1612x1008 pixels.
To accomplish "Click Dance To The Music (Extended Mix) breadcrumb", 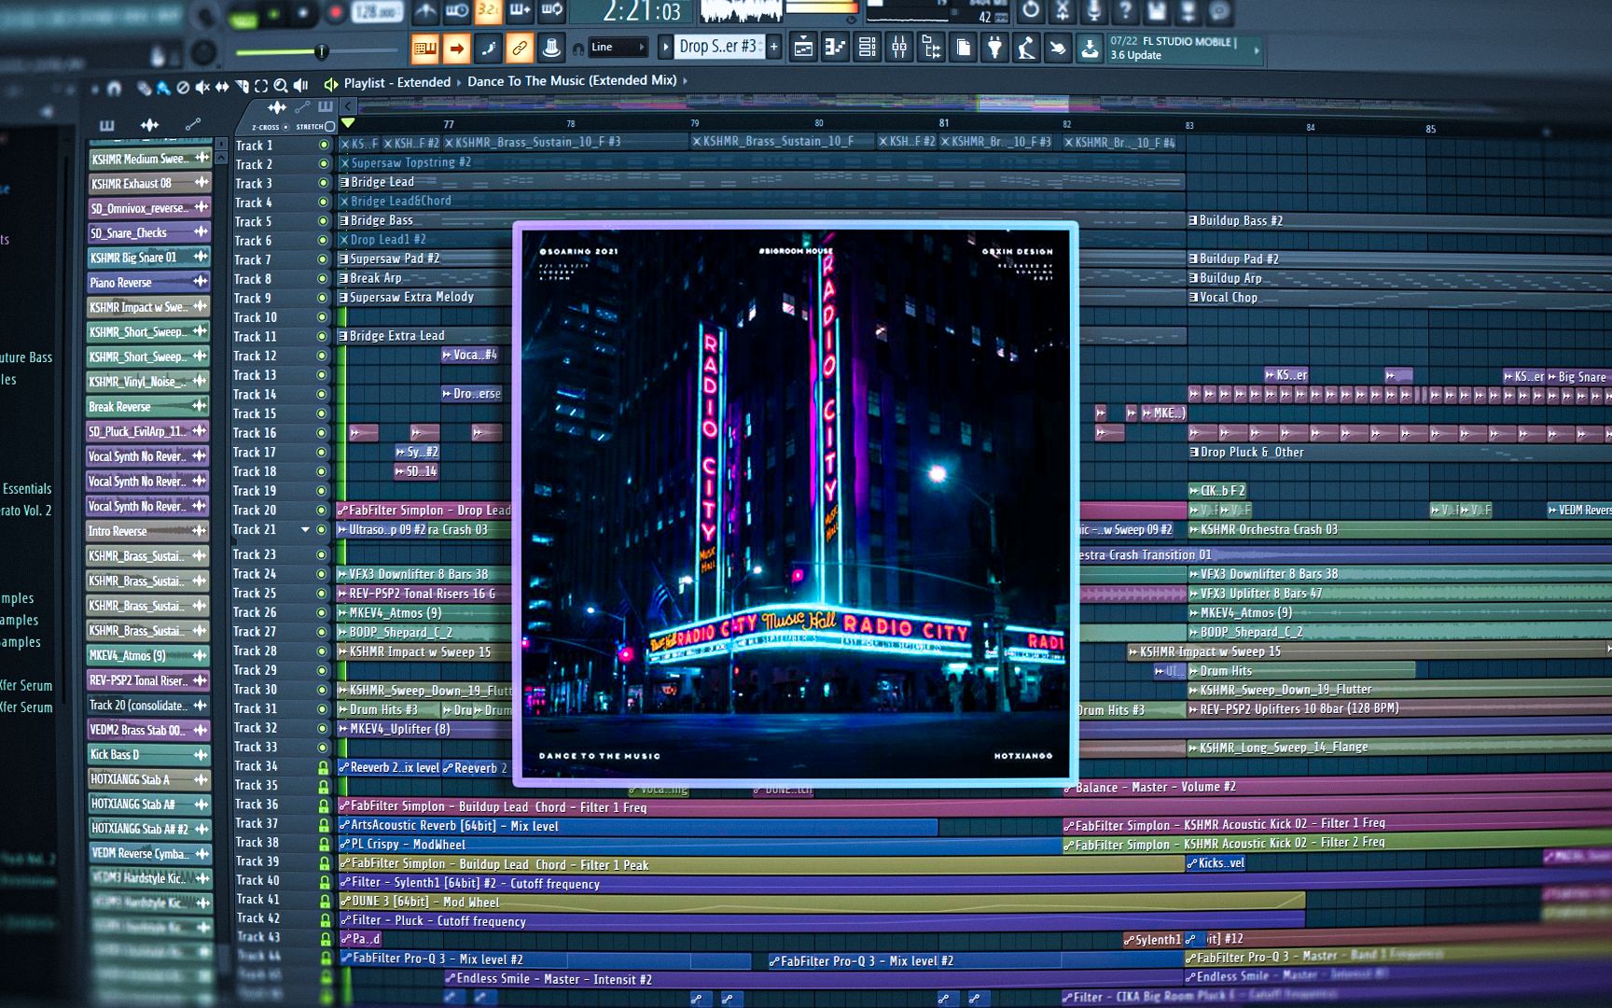I will (572, 81).
